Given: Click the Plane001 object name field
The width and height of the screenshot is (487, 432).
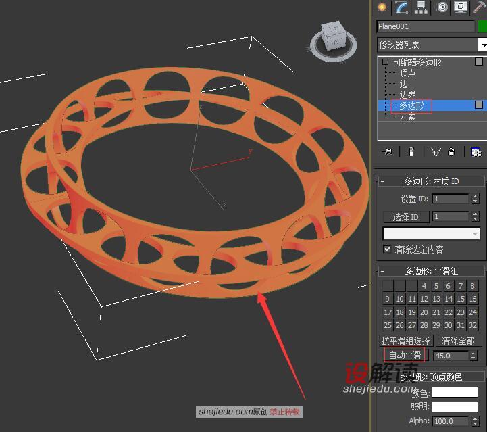Looking at the screenshot, I should tap(426, 26).
